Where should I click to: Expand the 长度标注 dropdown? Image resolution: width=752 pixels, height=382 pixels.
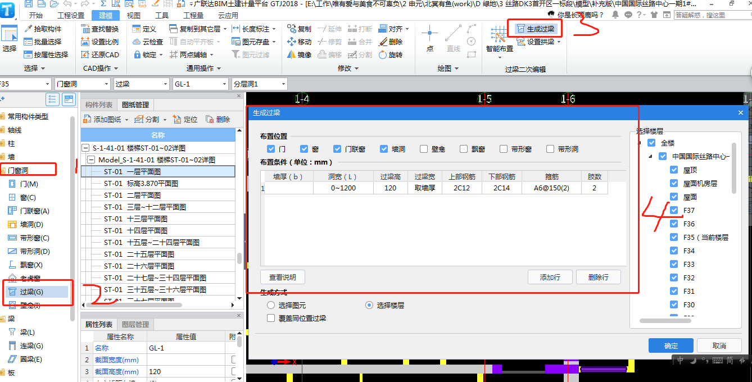coord(274,29)
